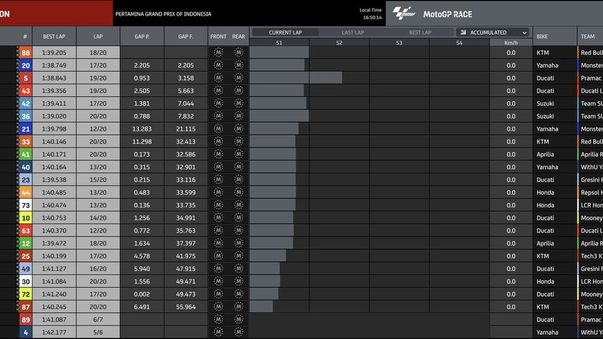Select rider number 23 badge
This screenshot has width=603, height=339.
click(x=26, y=179)
